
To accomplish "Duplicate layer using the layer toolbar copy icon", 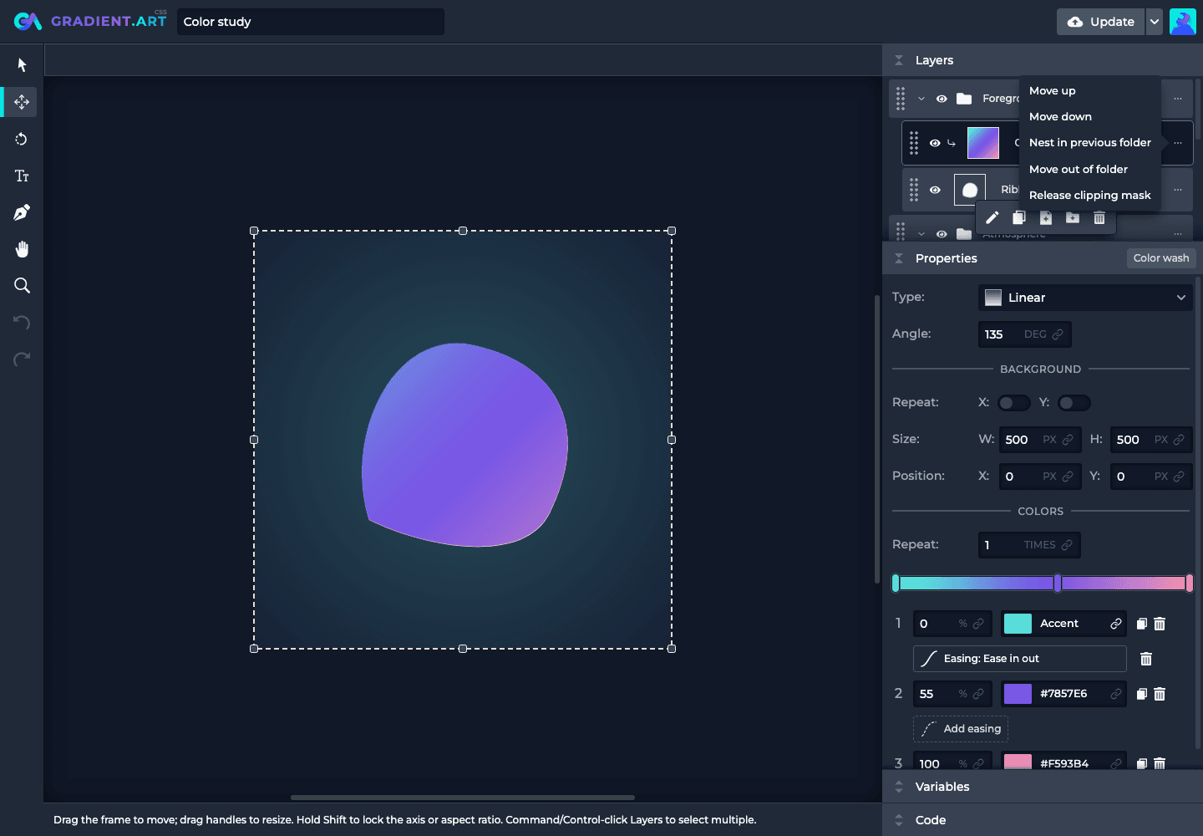I will point(1019,218).
